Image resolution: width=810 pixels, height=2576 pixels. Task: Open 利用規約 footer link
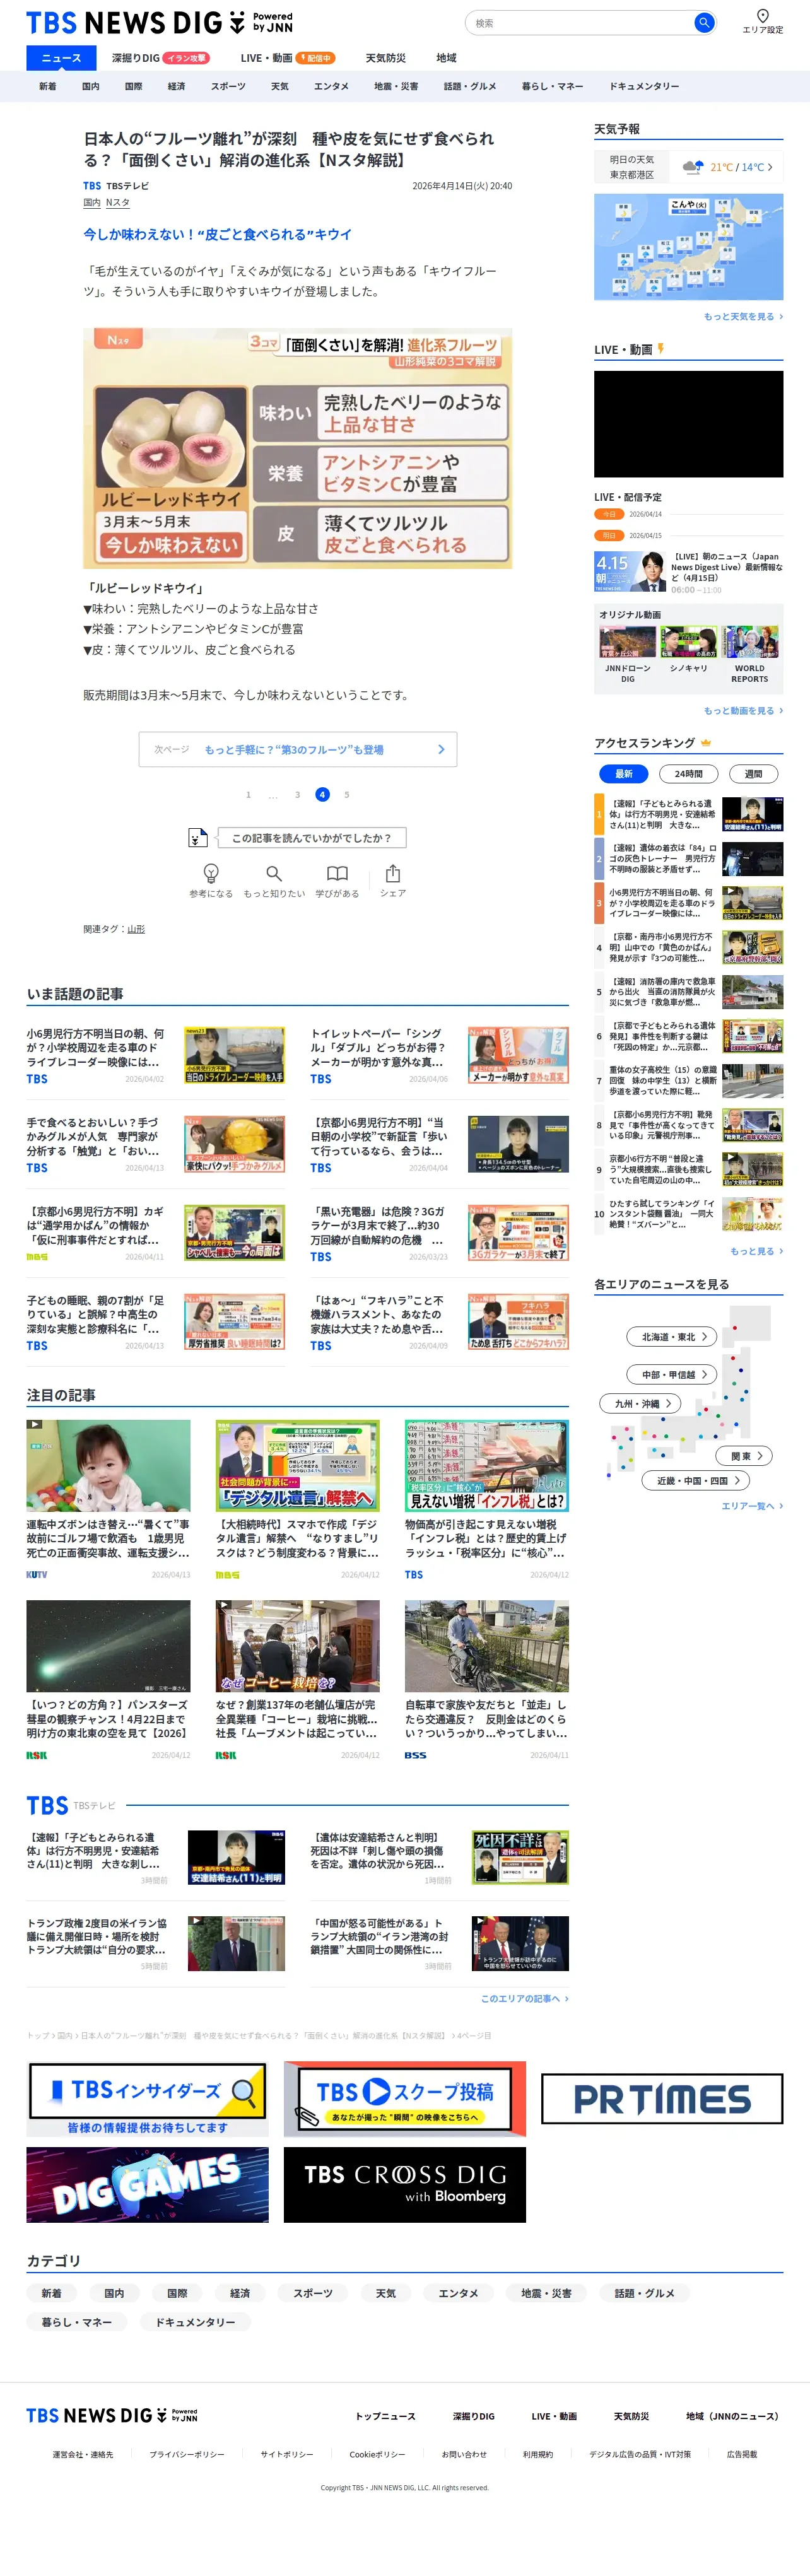tap(537, 2454)
